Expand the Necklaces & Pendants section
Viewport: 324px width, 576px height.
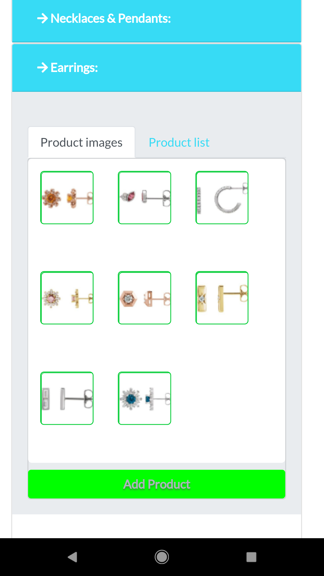[x=157, y=21]
